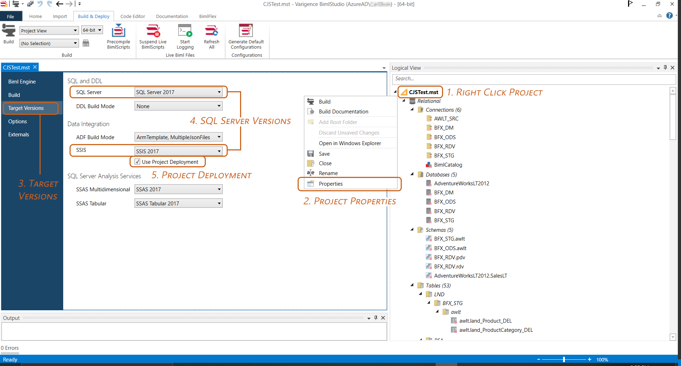Adjust the zoom slider in status bar

[564, 359]
